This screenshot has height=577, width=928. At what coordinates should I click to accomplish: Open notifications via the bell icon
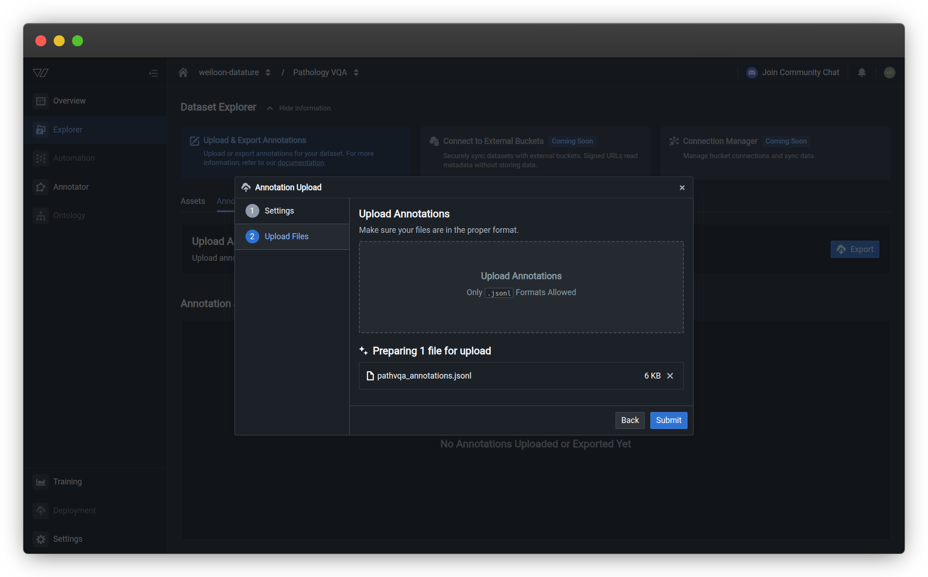tap(861, 72)
